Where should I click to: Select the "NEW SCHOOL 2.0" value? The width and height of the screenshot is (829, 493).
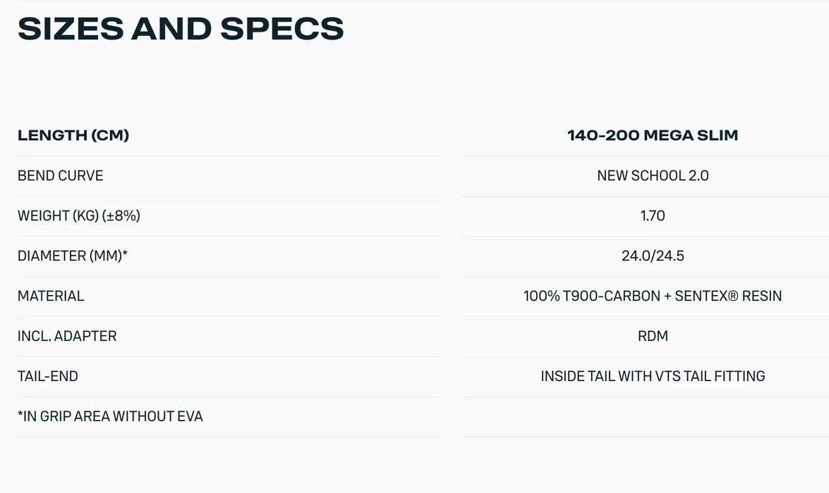pos(653,175)
